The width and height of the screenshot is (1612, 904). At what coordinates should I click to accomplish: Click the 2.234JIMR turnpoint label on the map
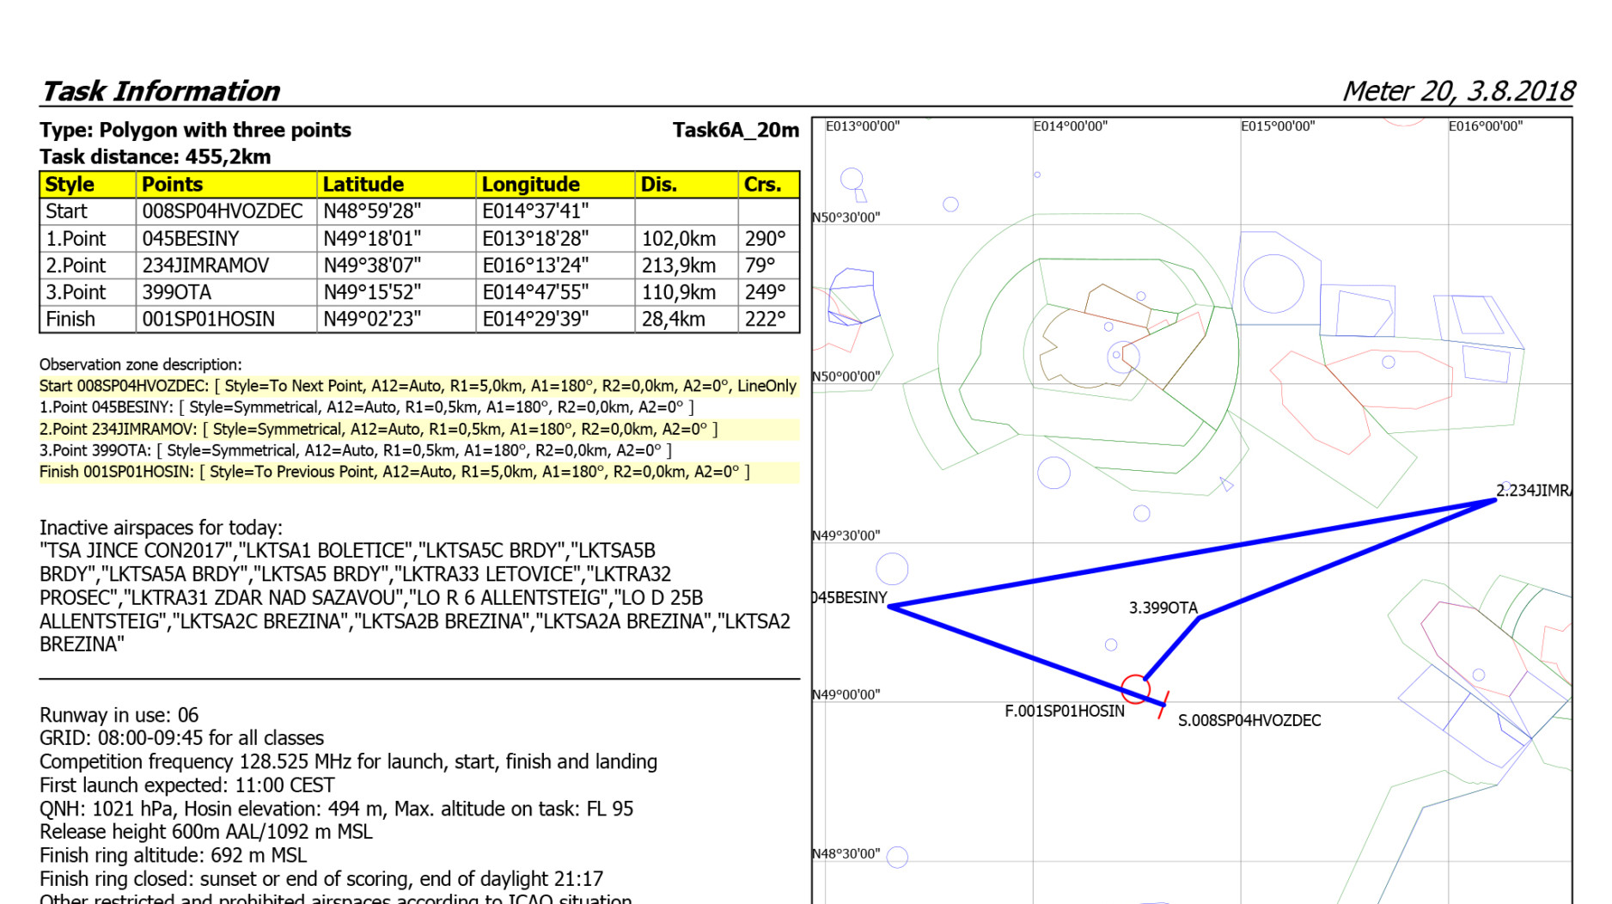tap(1532, 491)
